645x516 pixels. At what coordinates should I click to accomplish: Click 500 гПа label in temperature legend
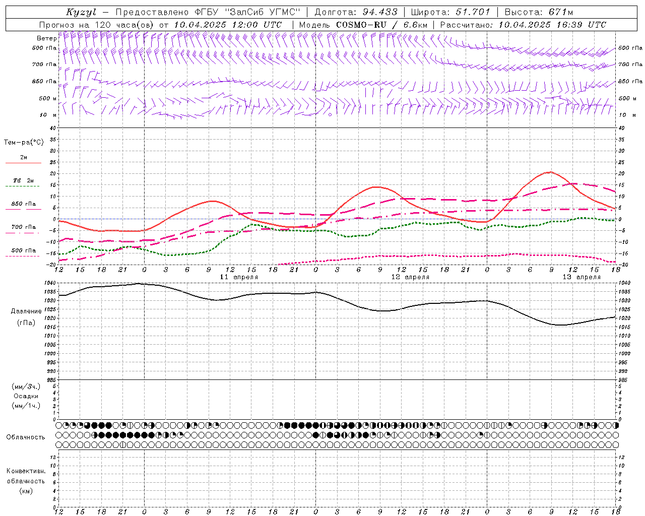pos(24,250)
